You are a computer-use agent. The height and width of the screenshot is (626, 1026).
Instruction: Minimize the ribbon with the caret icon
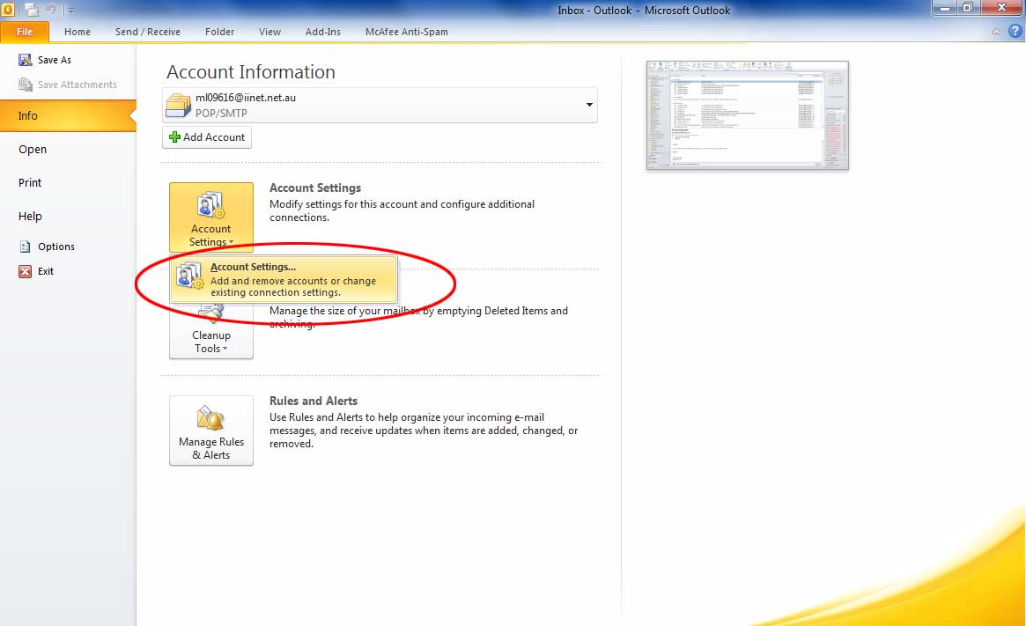pos(996,32)
